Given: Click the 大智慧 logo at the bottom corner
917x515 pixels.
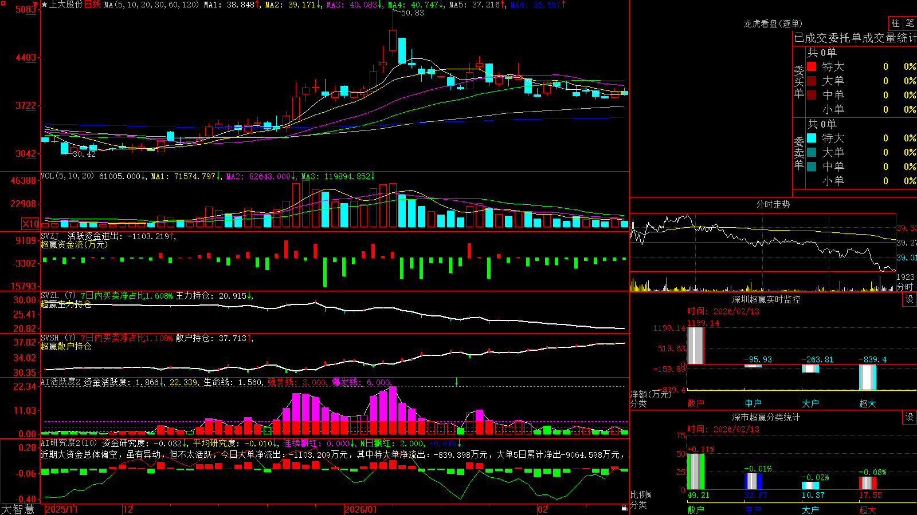Looking at the screenshot, I should pyautogui.click(x=18, y=509).
